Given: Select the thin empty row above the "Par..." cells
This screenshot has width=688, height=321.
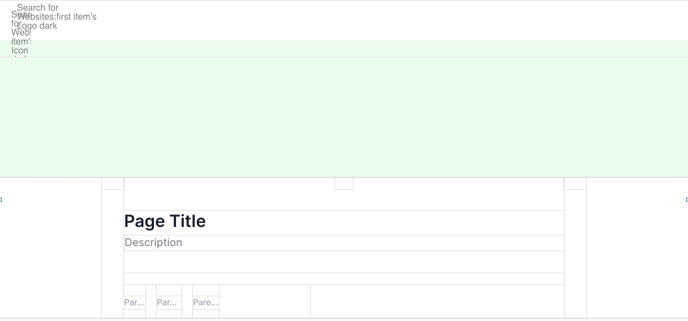Looking at the screenshot, I should [x=344, y=279].
